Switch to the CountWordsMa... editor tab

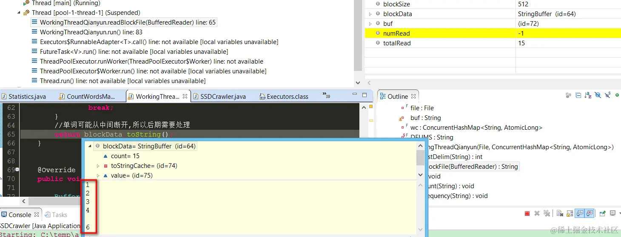click(87, 96)
